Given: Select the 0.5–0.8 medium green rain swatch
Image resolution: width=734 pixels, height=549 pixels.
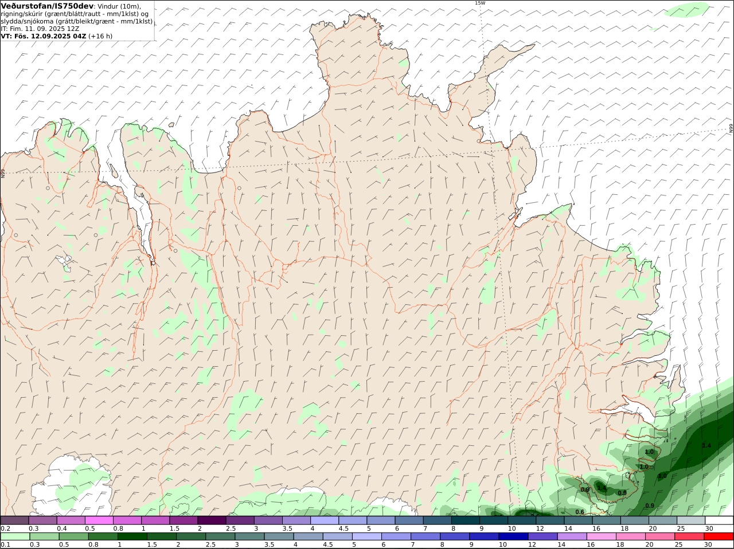Looking at the screenshot, I should (73, 536).
